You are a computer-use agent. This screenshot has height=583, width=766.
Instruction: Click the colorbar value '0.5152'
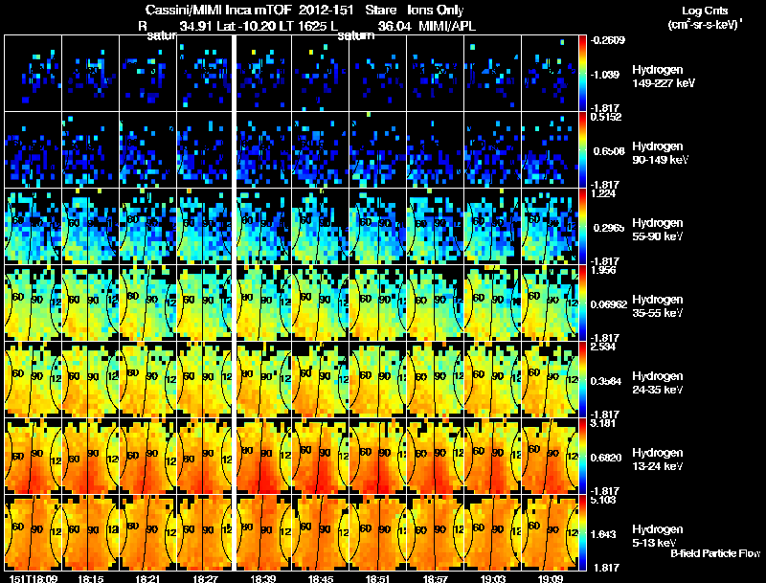(x=606, y=117)
